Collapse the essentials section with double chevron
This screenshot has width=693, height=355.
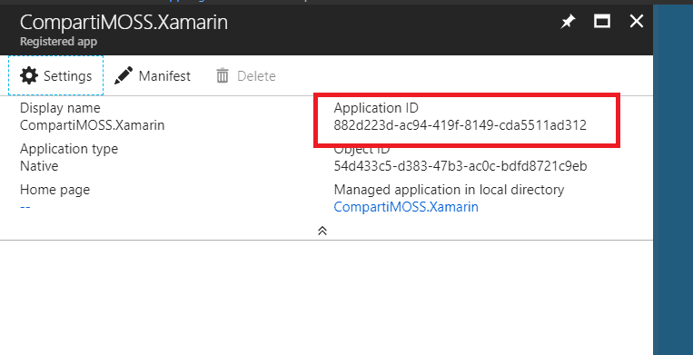(322, 231)
